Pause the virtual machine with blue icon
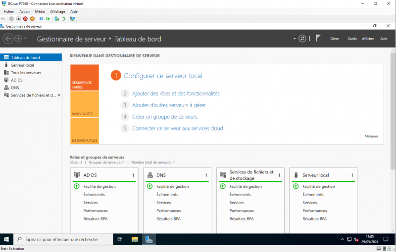Image resolution: width=396 pixels, height=252 pixels. coord(41,19)
